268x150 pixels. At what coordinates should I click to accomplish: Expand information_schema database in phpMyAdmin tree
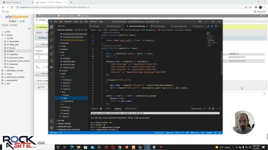3,70
